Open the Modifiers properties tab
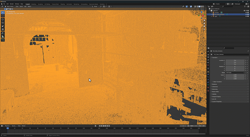 tap(208, 74)
